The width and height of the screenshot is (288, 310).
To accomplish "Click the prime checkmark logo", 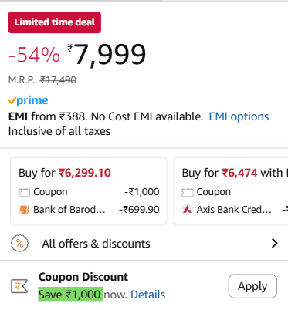I will click(28, 100).
